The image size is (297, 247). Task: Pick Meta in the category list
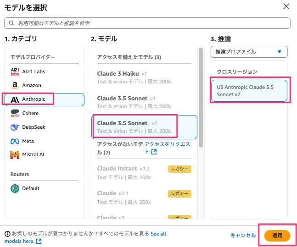tap(45, 141)
